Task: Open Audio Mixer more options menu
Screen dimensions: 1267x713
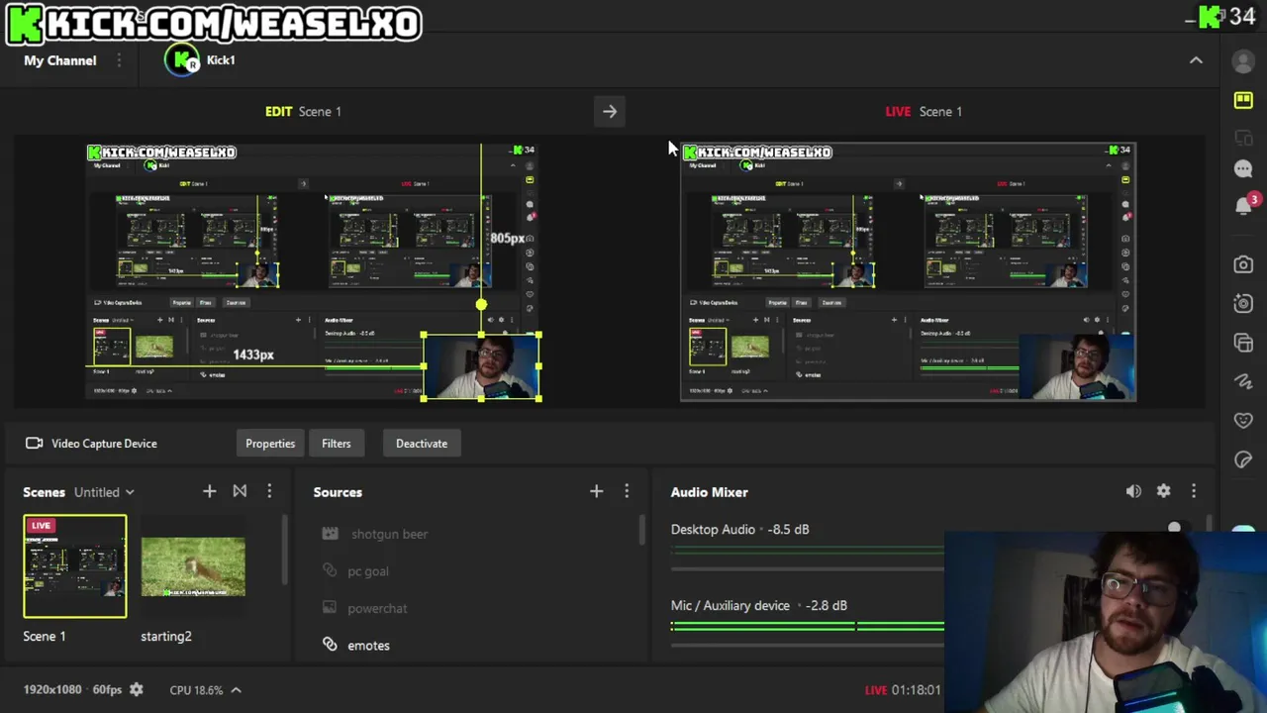Action: click(x=1194, y=491)
